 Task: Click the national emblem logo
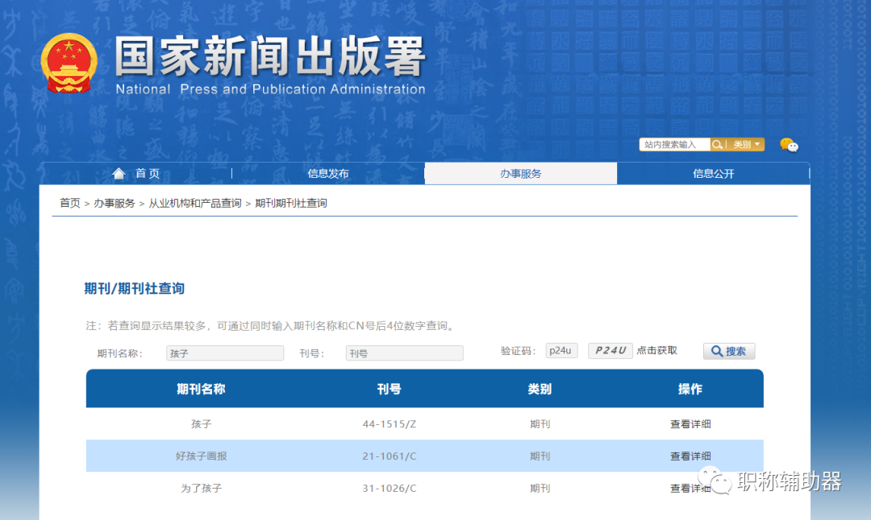click(69, 62)
